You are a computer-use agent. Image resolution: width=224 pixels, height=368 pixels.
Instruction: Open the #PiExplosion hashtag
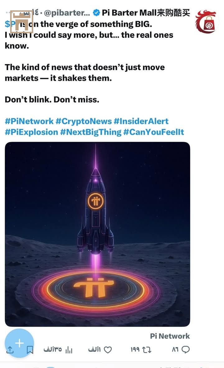31,132
